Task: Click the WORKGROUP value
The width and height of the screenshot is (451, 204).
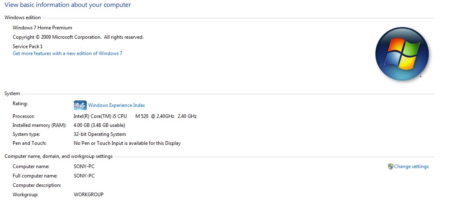Action: [x=88, y=195]
